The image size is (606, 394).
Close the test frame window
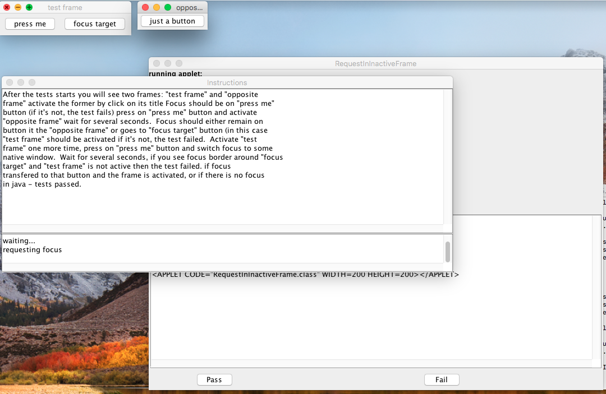(x=7, y=8)
